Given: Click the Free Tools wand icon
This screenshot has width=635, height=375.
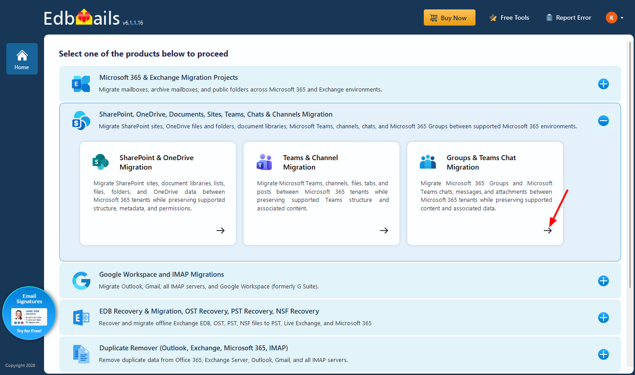Looking at the screenshot, I should [493, 18].
